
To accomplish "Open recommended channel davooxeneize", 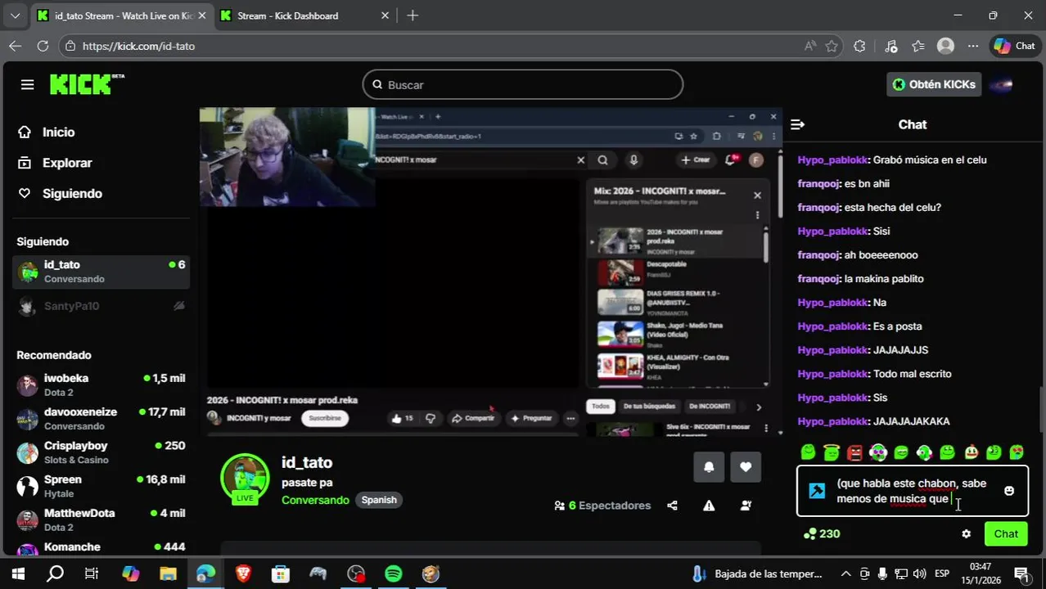I will tap(101, 418).
